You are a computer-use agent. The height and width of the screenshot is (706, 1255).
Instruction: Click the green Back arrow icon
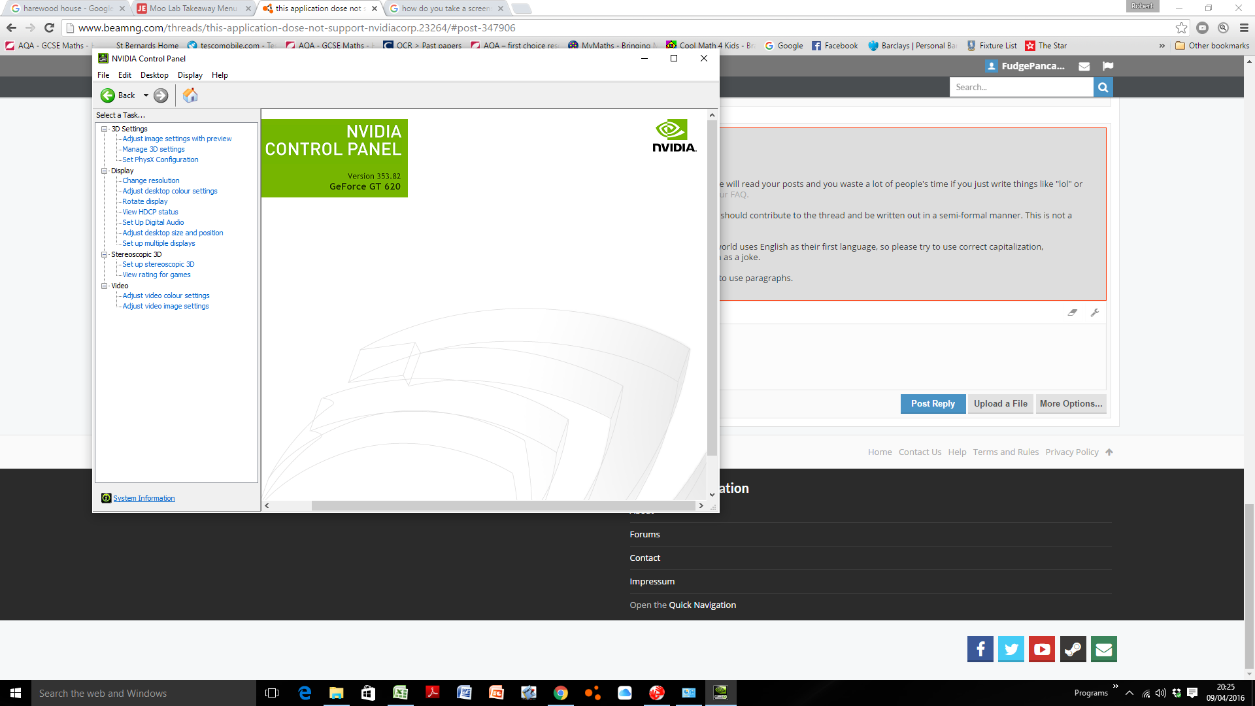tap(108, 95)
